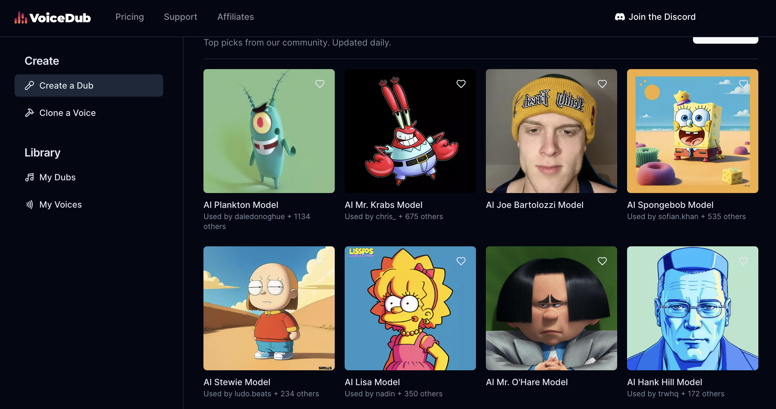Click 'Used by daledonoghue + 1134 others'
Image resolution: width=776 pixels, height=409 pixels.
point(257,222)
